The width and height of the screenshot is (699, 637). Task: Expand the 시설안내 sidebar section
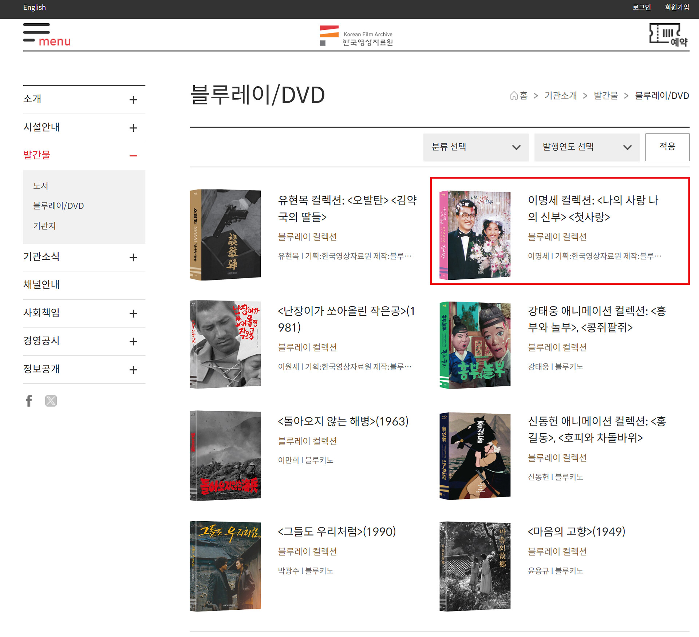tap(133, 128)
